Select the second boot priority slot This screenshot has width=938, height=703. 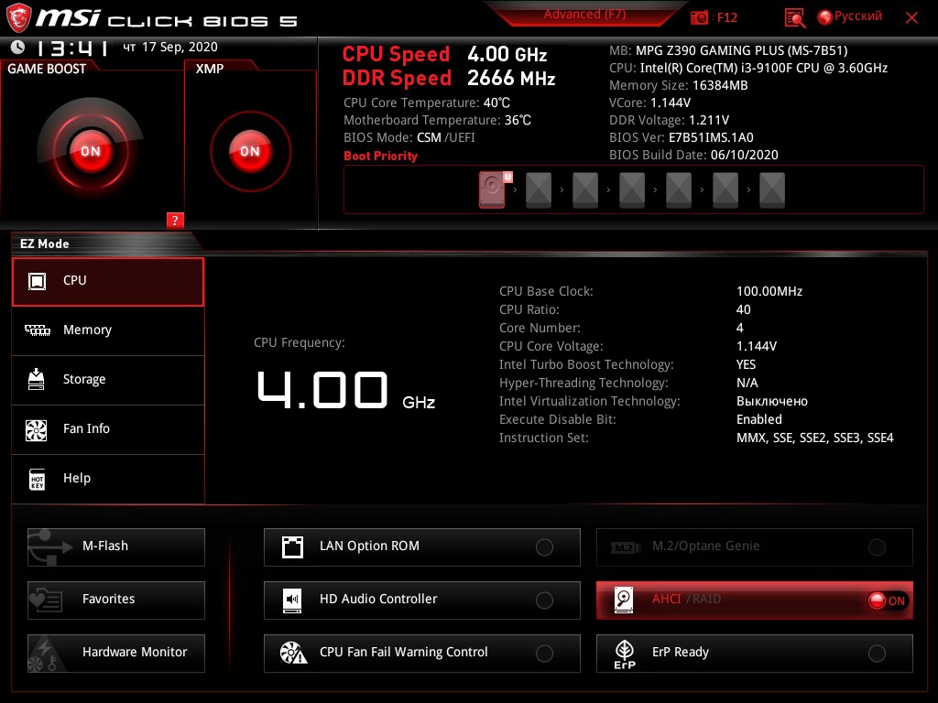(539, 190)
